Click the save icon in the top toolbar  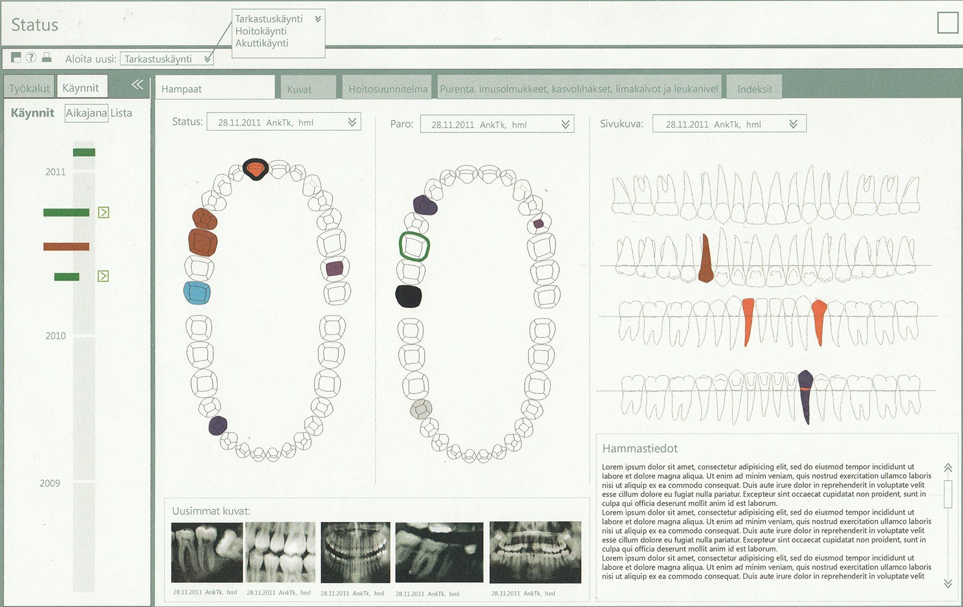(16, 57)
